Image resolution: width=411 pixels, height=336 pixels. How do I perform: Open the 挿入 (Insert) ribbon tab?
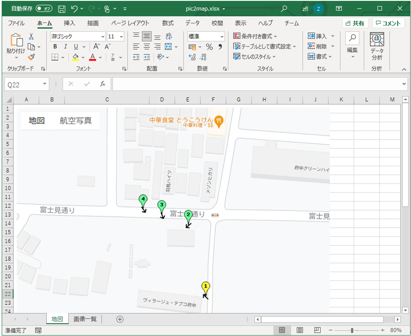click(69, 23)
